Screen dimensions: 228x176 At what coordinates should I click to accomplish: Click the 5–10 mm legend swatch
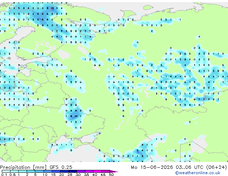pyautogui.click(x=39, y=171)
